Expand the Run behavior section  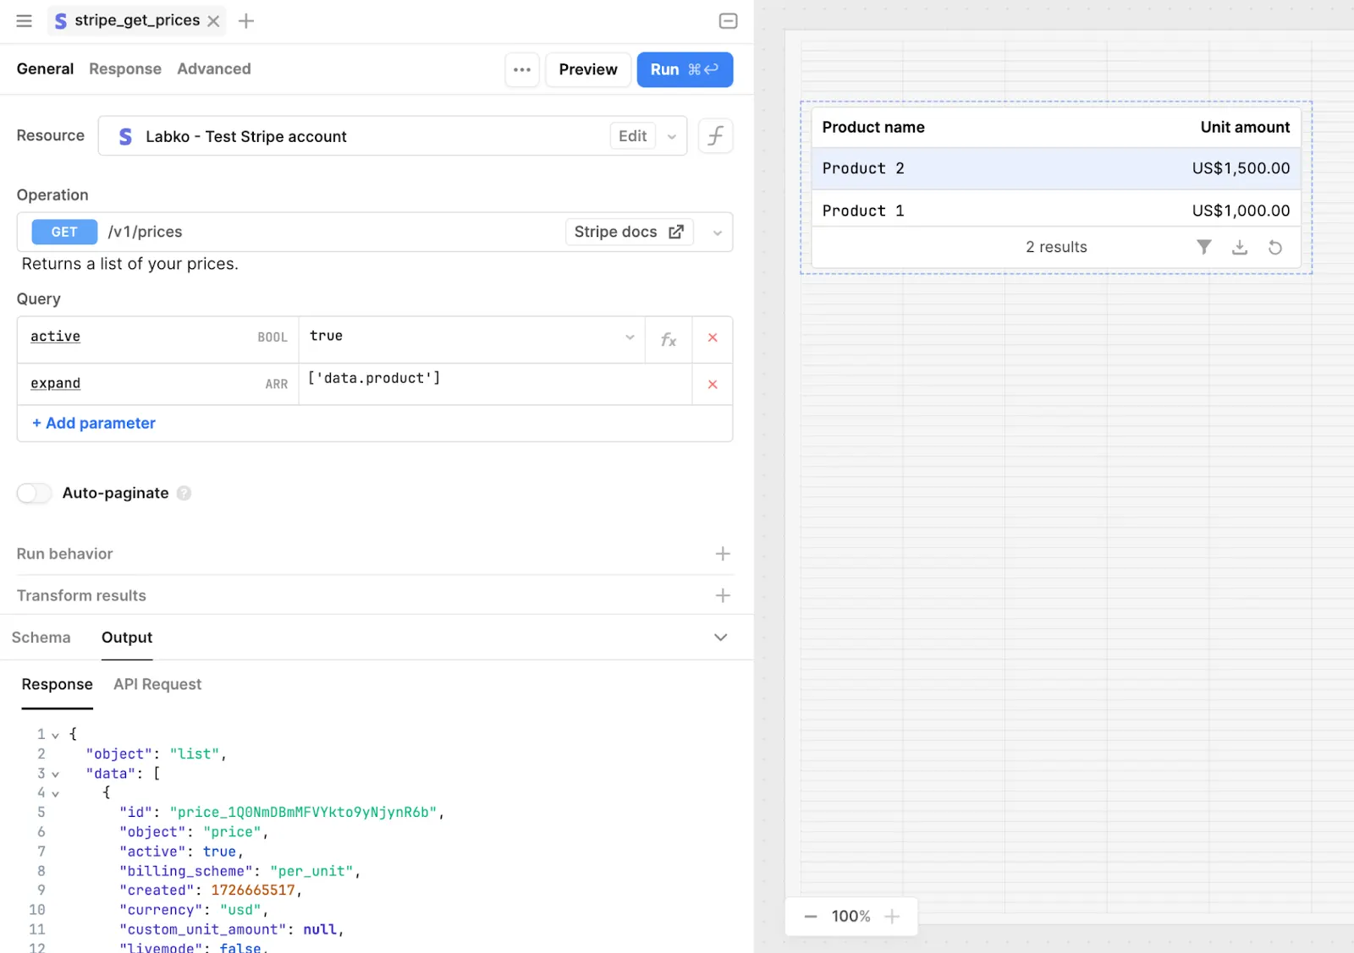[x=723, y=554]
